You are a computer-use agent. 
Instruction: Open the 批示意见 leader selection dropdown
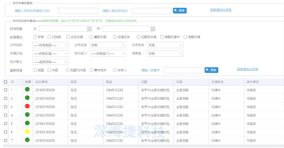50,62
